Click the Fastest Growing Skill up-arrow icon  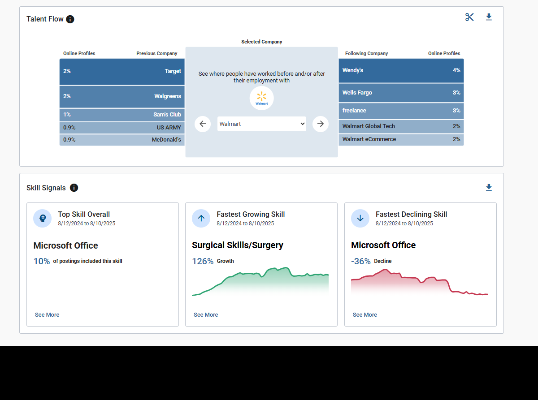coord(201,218)
